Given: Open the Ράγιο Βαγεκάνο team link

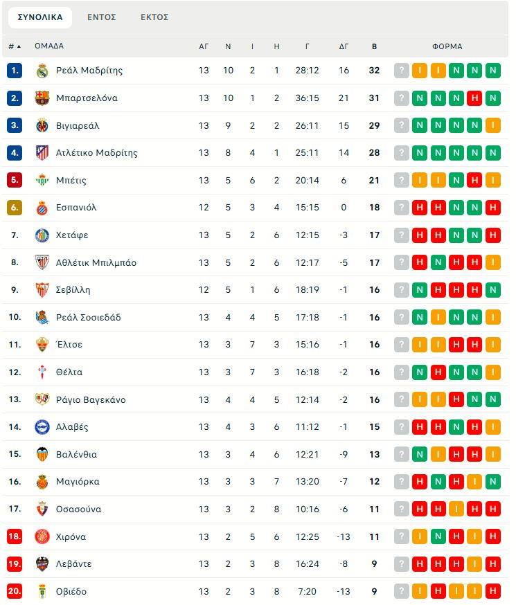Looking at the screenshot, I should 91,399.
